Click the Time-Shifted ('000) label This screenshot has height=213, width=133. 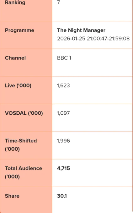tap(21, 145)
